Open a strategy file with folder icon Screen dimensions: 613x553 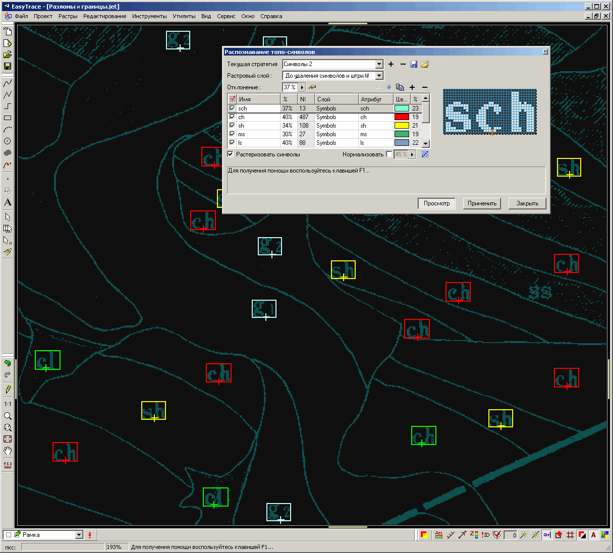425,64
